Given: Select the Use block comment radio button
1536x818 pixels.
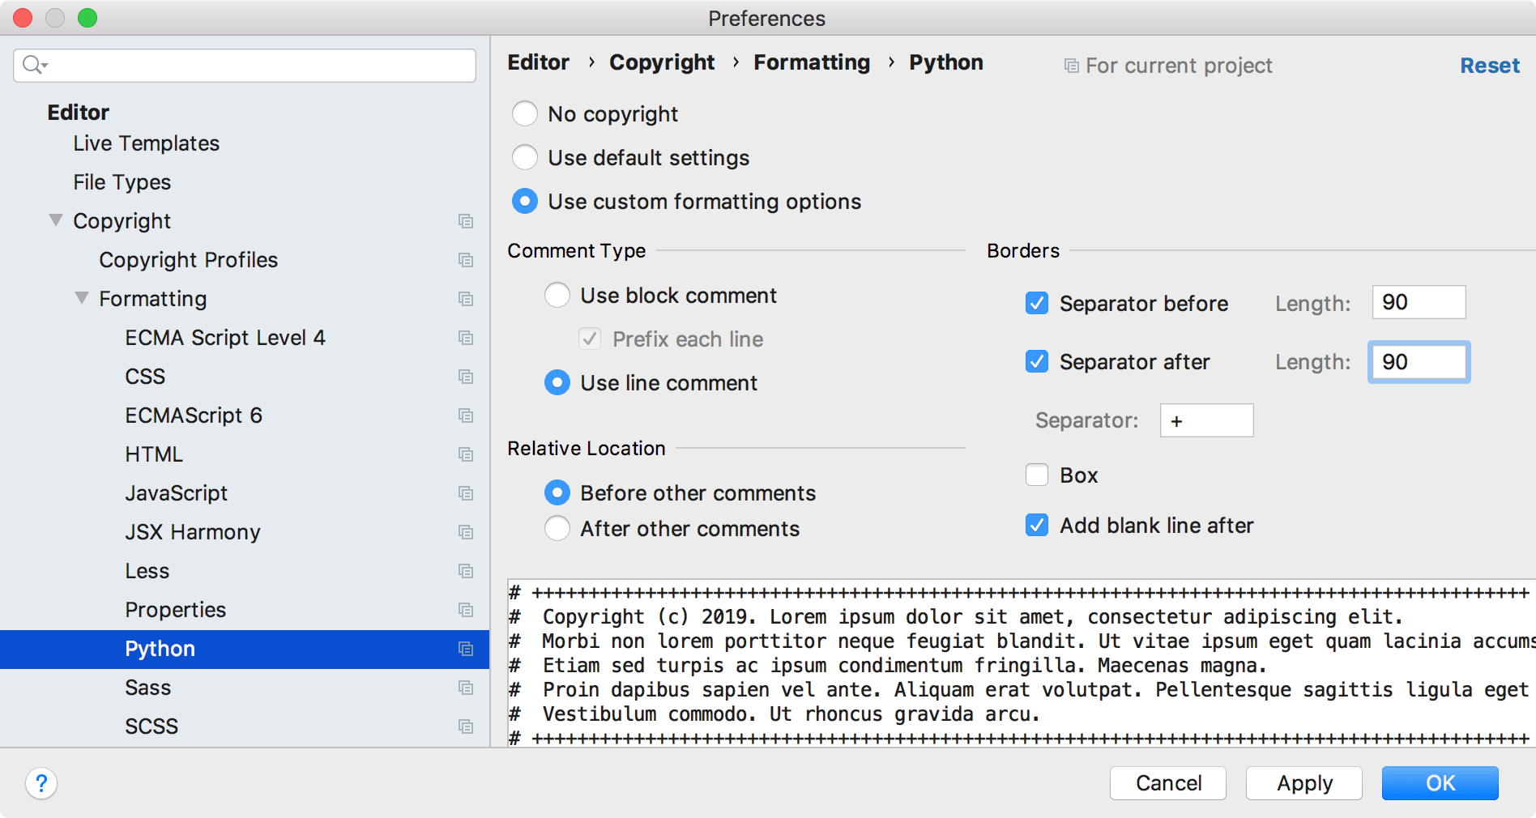Looking at the screenshot, I should (557, 296).
